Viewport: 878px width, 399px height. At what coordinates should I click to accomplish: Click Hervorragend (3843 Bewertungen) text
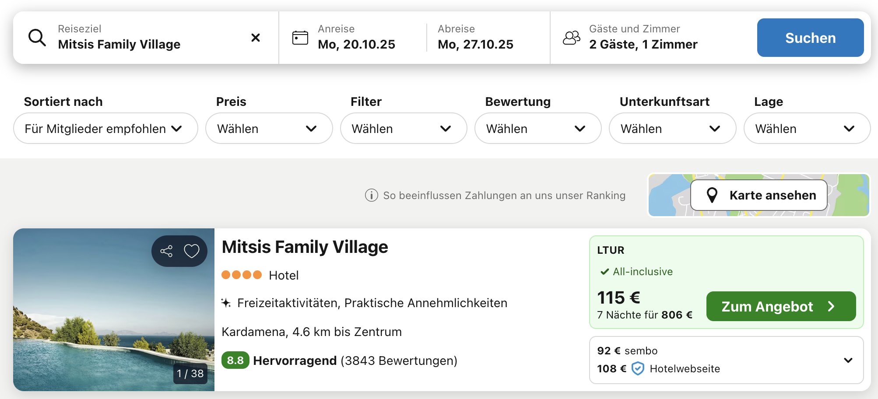tap(355, 360)
